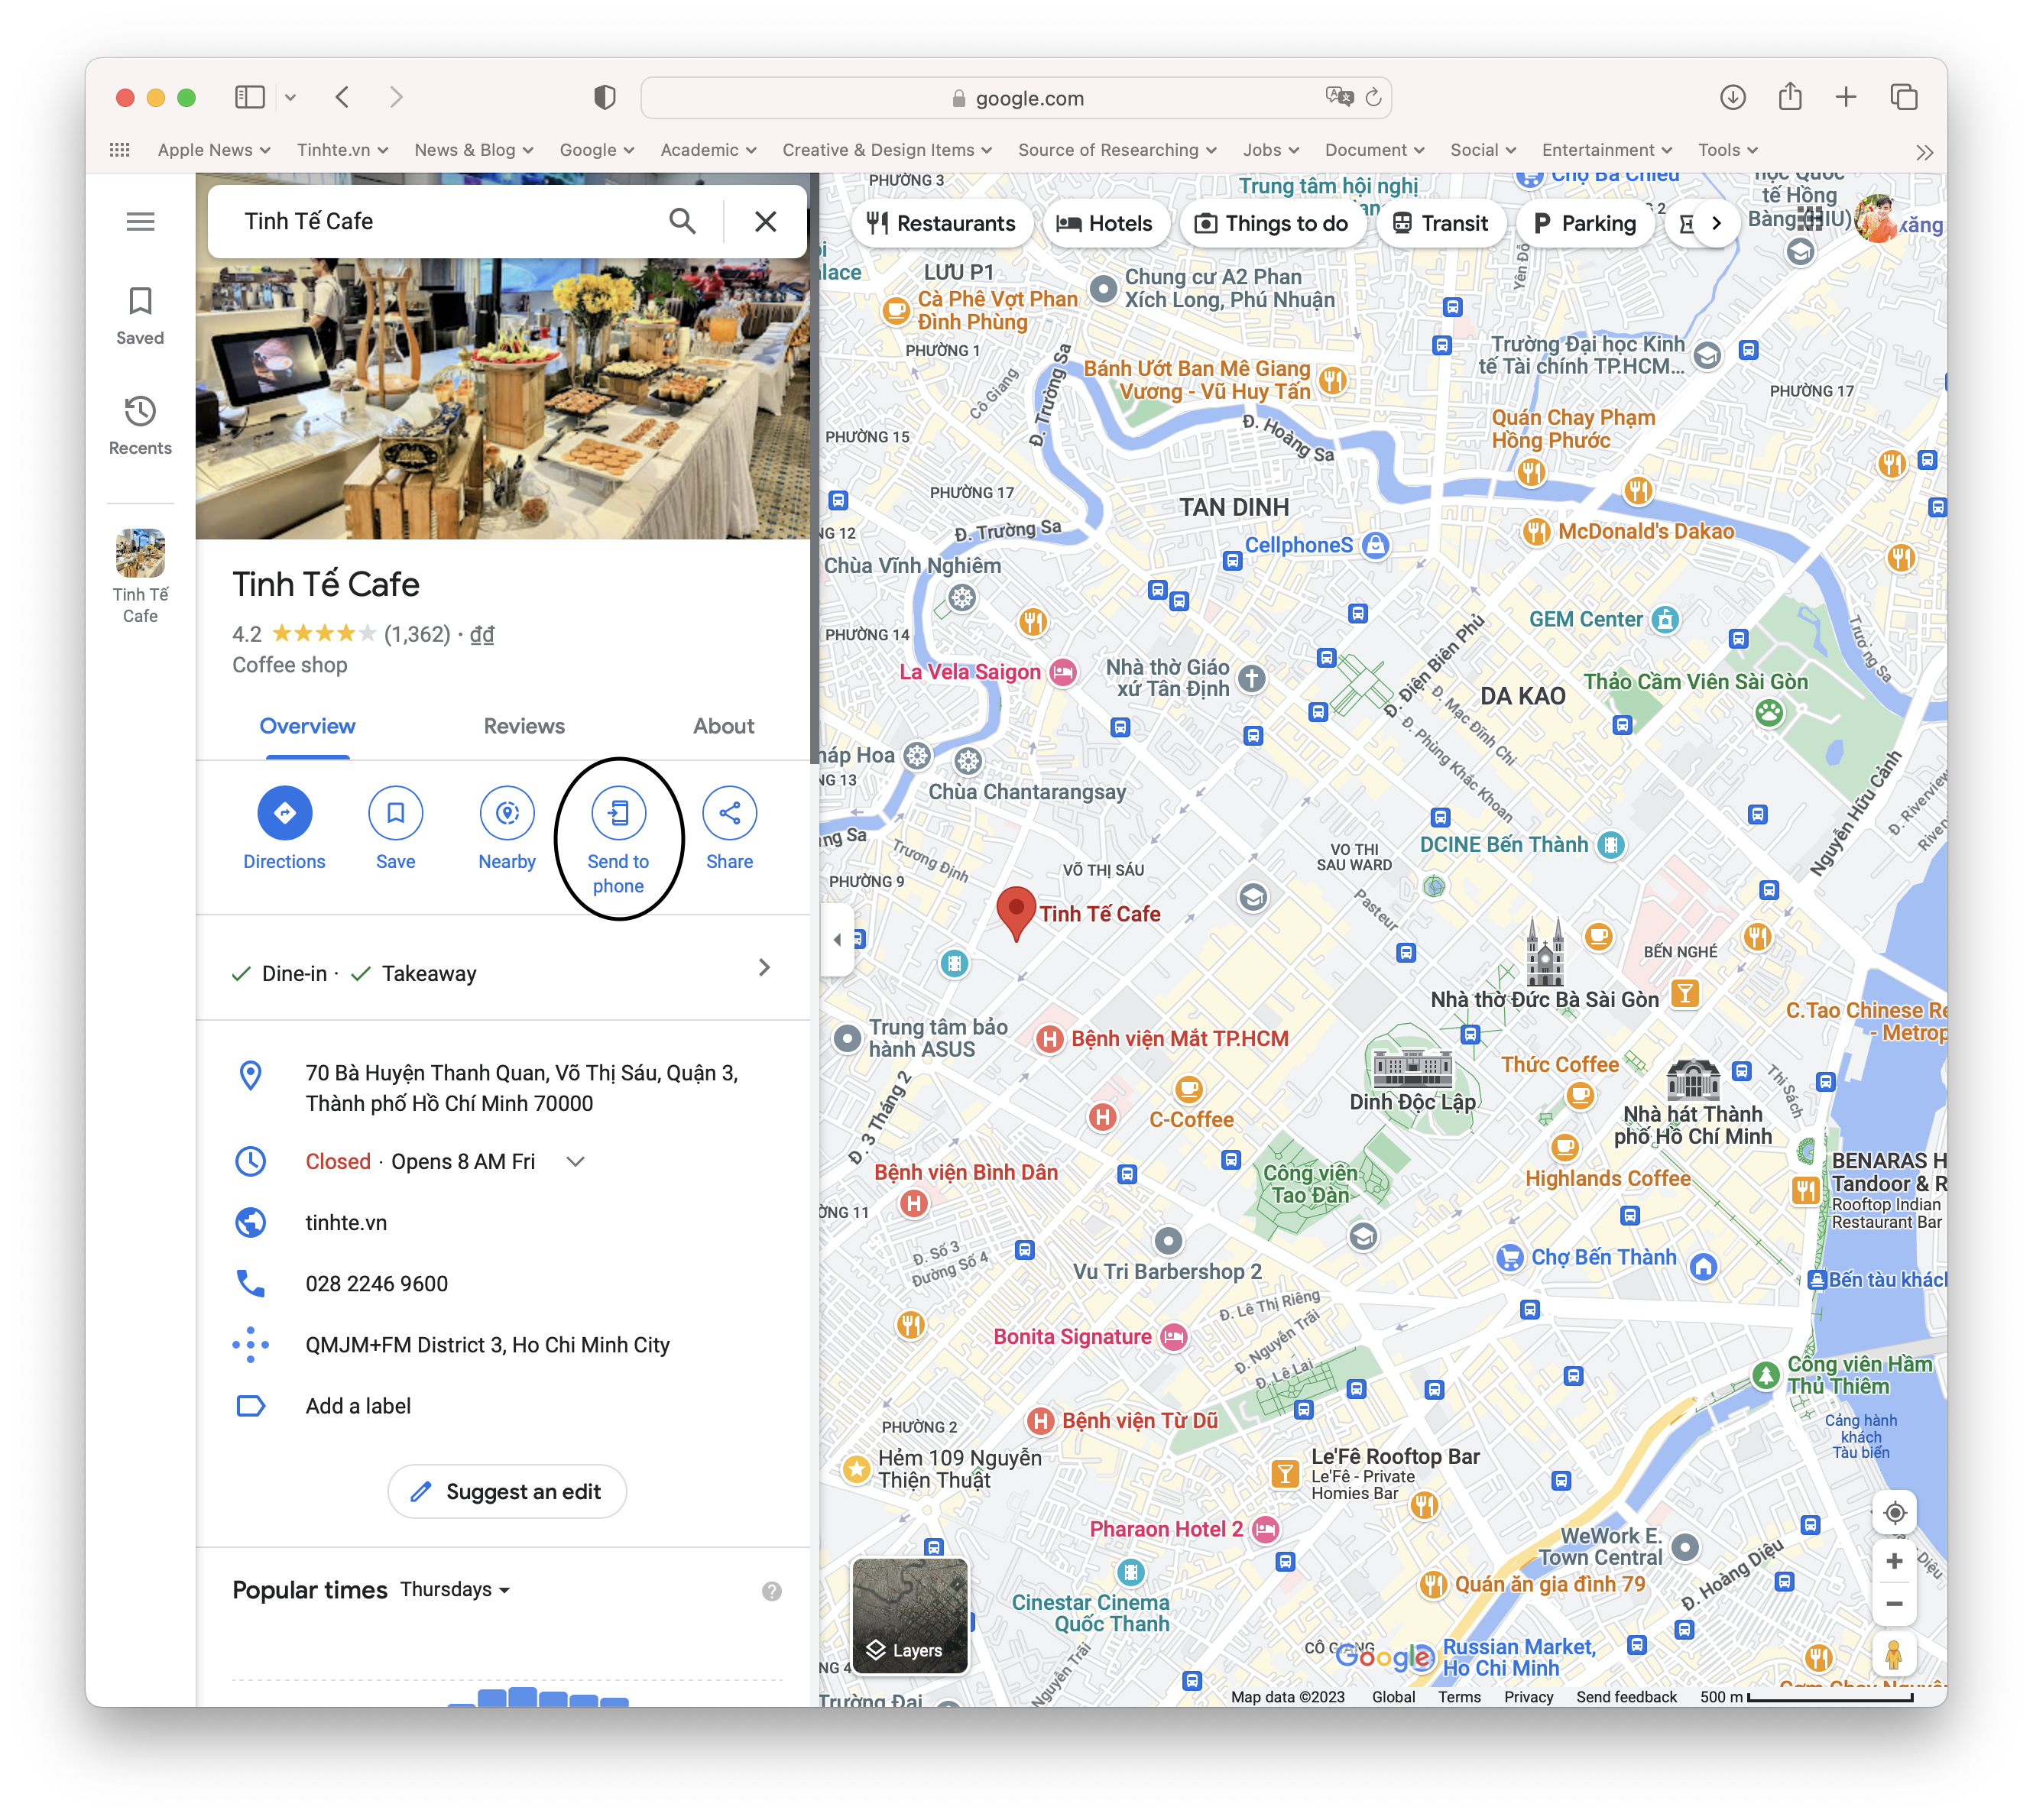Screen dimensions: 2033x1820
Task: Open the Google account profile avatar
Action: (1877, 218)
